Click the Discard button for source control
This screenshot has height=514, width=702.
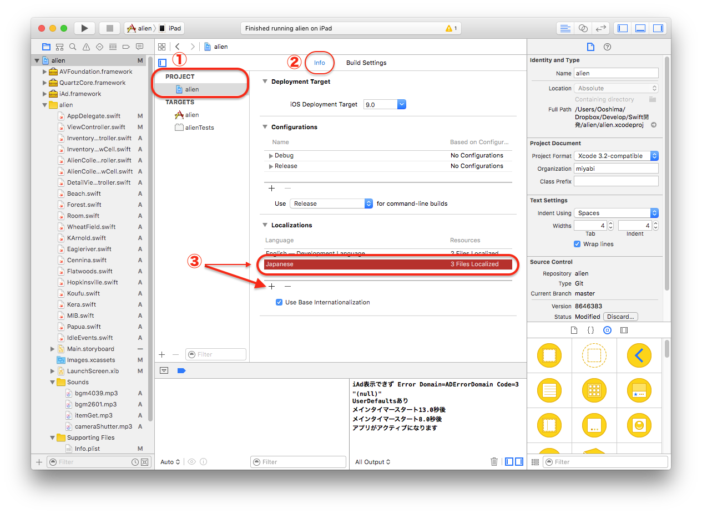[620, 317]
